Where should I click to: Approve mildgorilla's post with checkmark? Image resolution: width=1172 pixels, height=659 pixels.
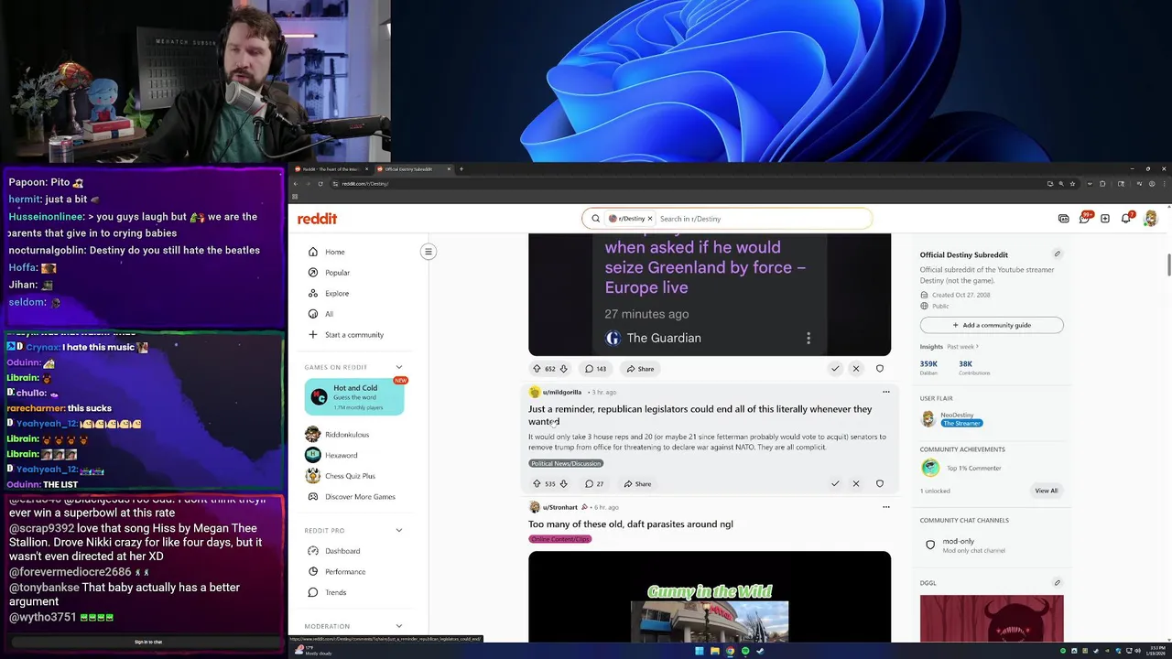pyautogui.click(x=835, y=484)
